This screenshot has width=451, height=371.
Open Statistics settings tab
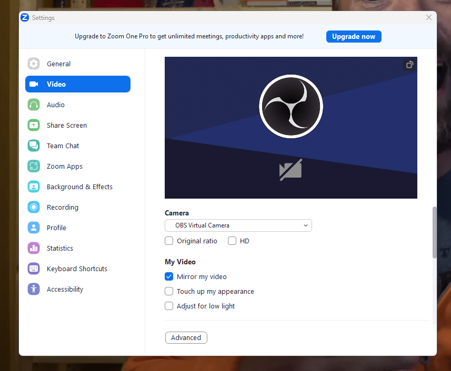click(x=78, y=249)
